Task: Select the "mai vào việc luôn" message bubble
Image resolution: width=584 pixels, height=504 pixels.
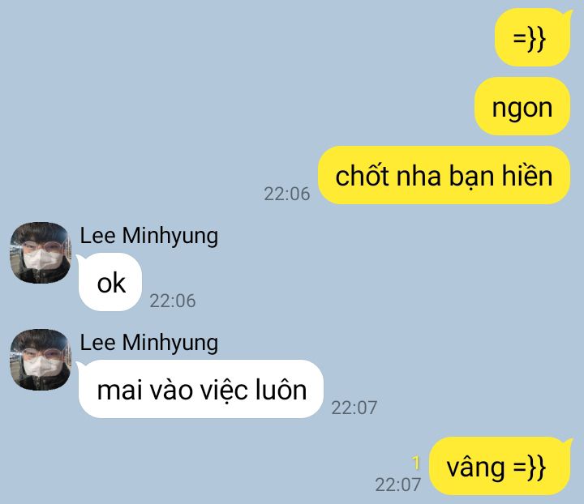Action: point(200,389)
